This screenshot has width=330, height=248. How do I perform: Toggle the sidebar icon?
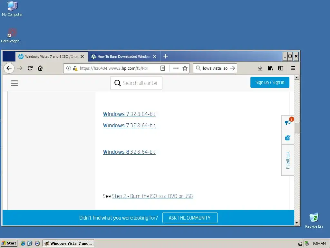(281, 68)
